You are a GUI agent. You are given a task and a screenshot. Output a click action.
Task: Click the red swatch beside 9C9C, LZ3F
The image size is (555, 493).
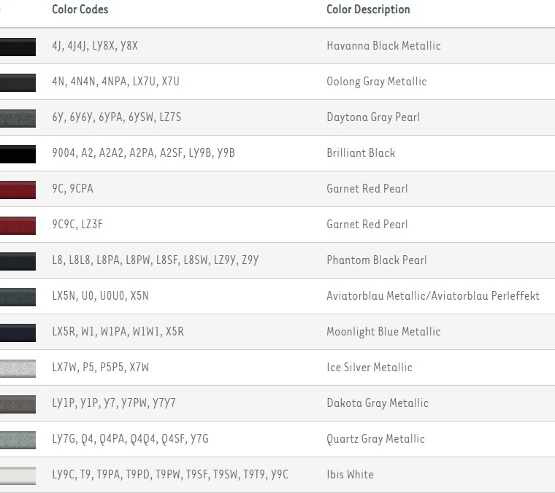(18, 225)
